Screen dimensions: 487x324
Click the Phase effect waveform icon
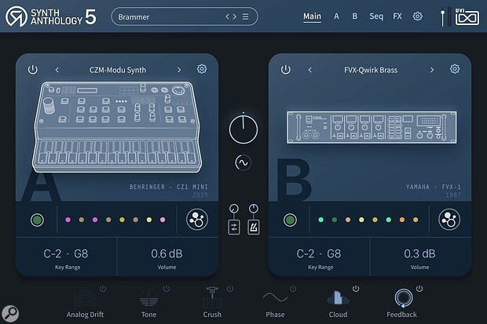coord(275,297)
